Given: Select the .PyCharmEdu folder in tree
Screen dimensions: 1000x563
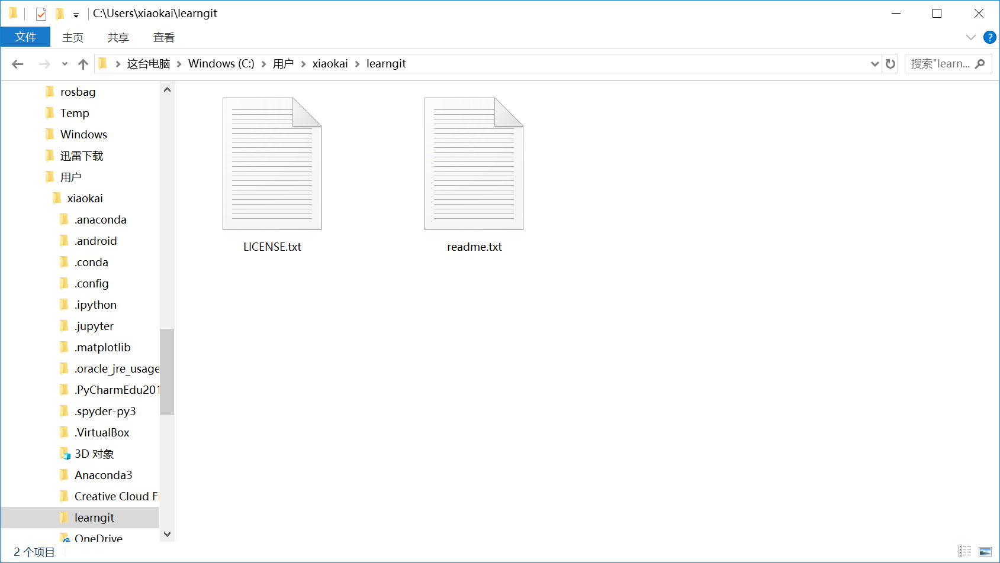Looking at the screenshot, I should [x=117, y=390].
